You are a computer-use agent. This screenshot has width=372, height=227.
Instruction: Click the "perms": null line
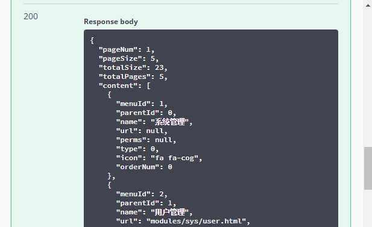point(146,140)
